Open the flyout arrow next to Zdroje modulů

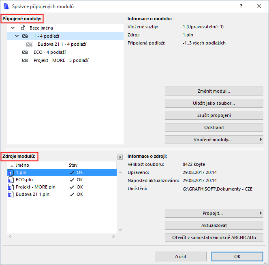point(120,157)
